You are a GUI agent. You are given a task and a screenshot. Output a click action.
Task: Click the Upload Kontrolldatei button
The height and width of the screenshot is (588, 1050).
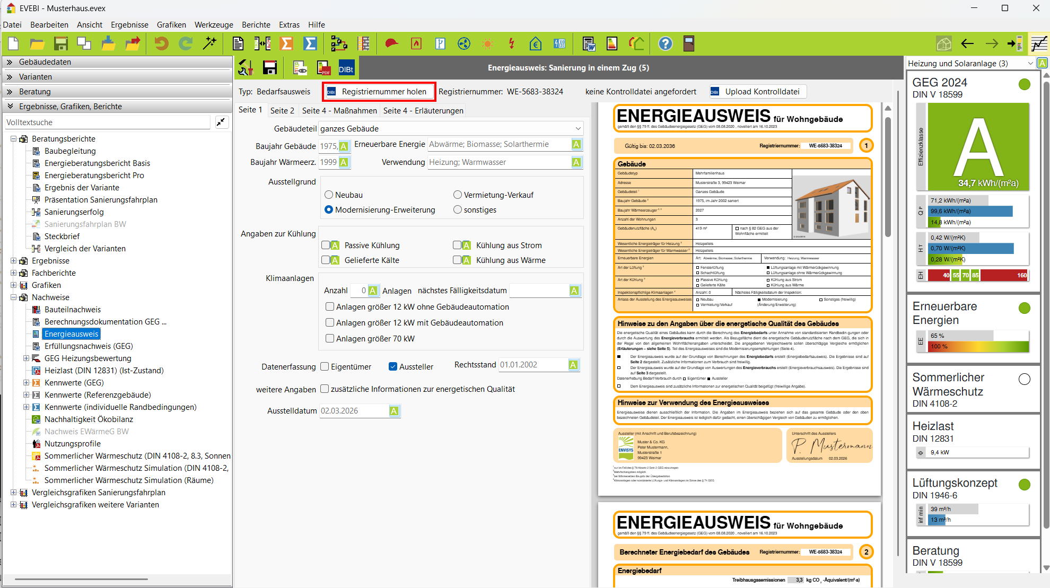(758, 91)
